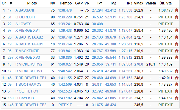This screenshot has width=180, height=110.
Task: Select T BRIDEWELL TB2 rider link
Action: click(x=31, y=105)
